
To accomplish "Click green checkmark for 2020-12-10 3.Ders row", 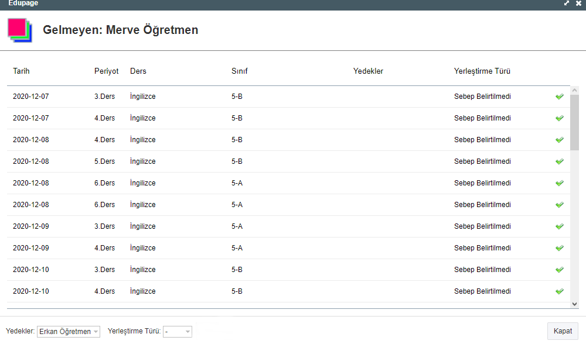I will click(559, 270).
